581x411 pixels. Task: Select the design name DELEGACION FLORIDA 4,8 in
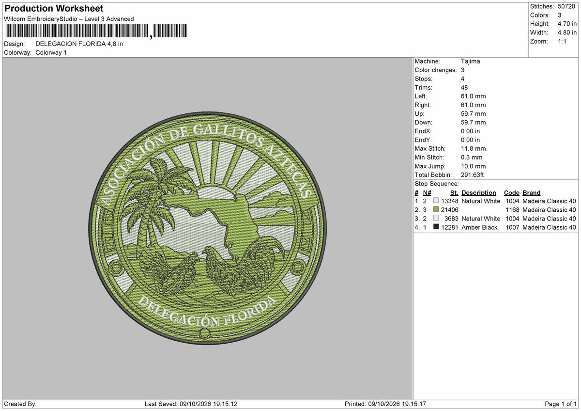(79, 44)
